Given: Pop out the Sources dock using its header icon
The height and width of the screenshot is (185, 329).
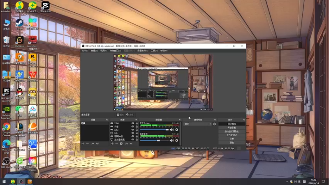Looking at the screenshot, I should [136, 120].
